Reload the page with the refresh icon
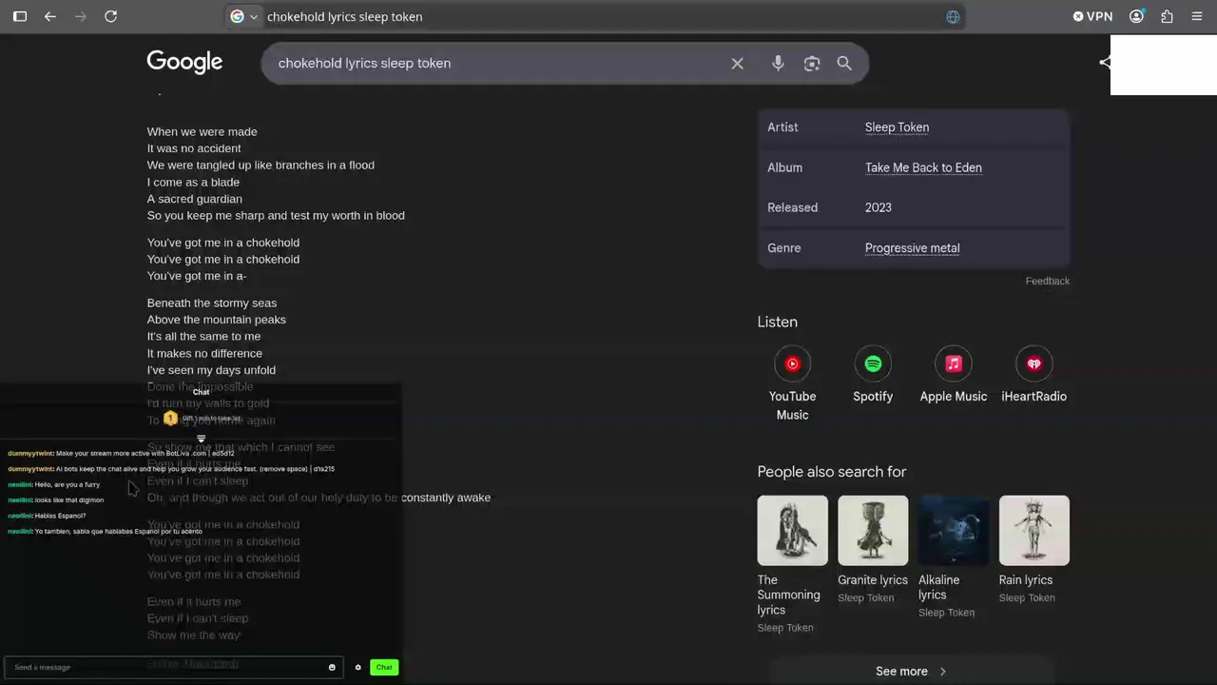Screen dimensions: 1217x685 110,16
